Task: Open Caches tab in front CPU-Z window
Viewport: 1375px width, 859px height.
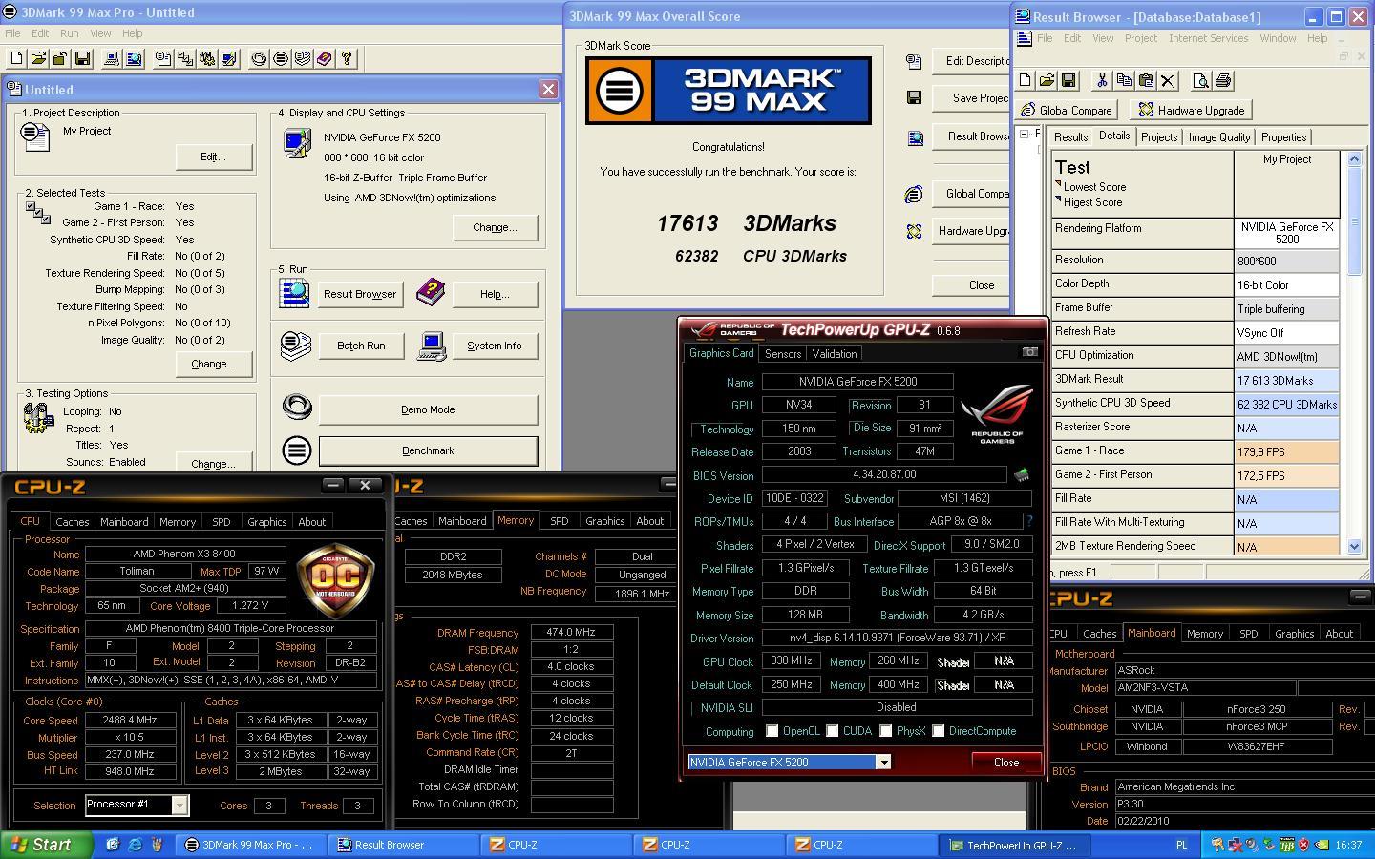Action: point(72,522)
